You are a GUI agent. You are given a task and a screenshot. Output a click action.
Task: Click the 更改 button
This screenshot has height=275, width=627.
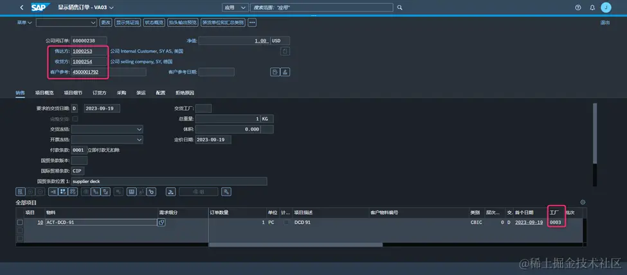(x=105, y=22)
